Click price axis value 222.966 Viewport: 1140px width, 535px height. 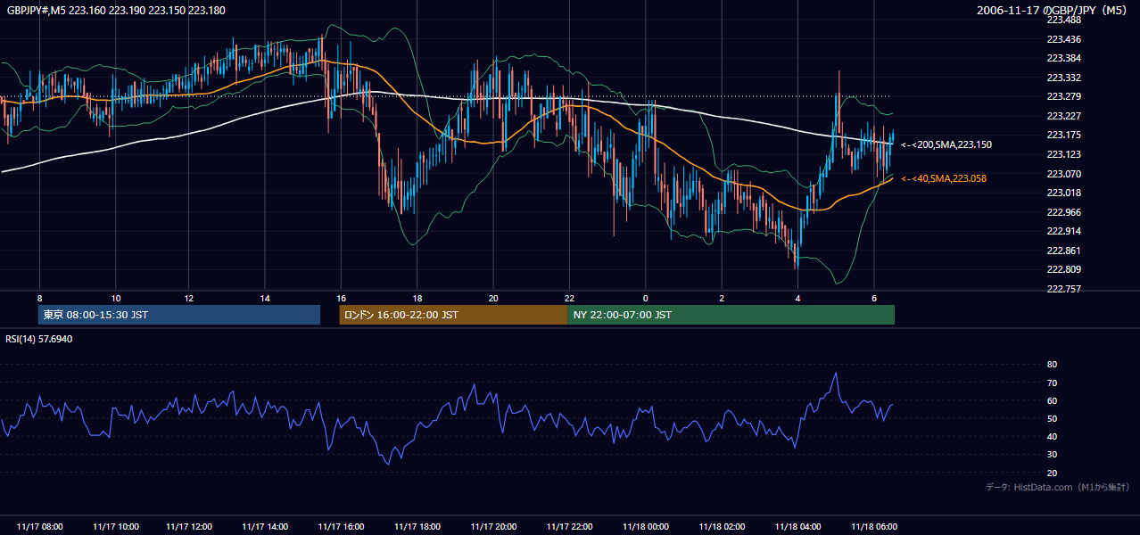click(x=1064, y=212)
